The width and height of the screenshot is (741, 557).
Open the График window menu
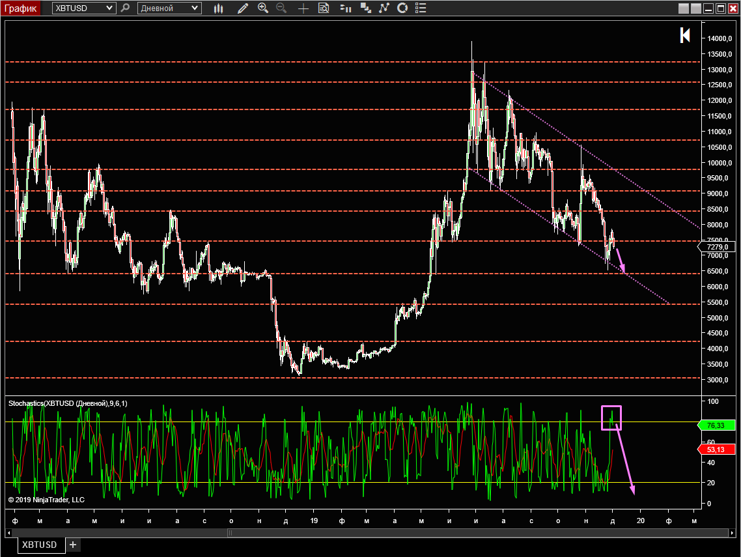(20, 8)
